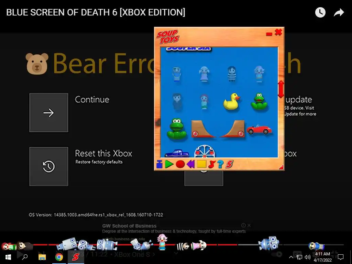Select the small green frog beside the duck
Image resolution: width=352 pixels, height=264 pixels.
tap(259, 101)
